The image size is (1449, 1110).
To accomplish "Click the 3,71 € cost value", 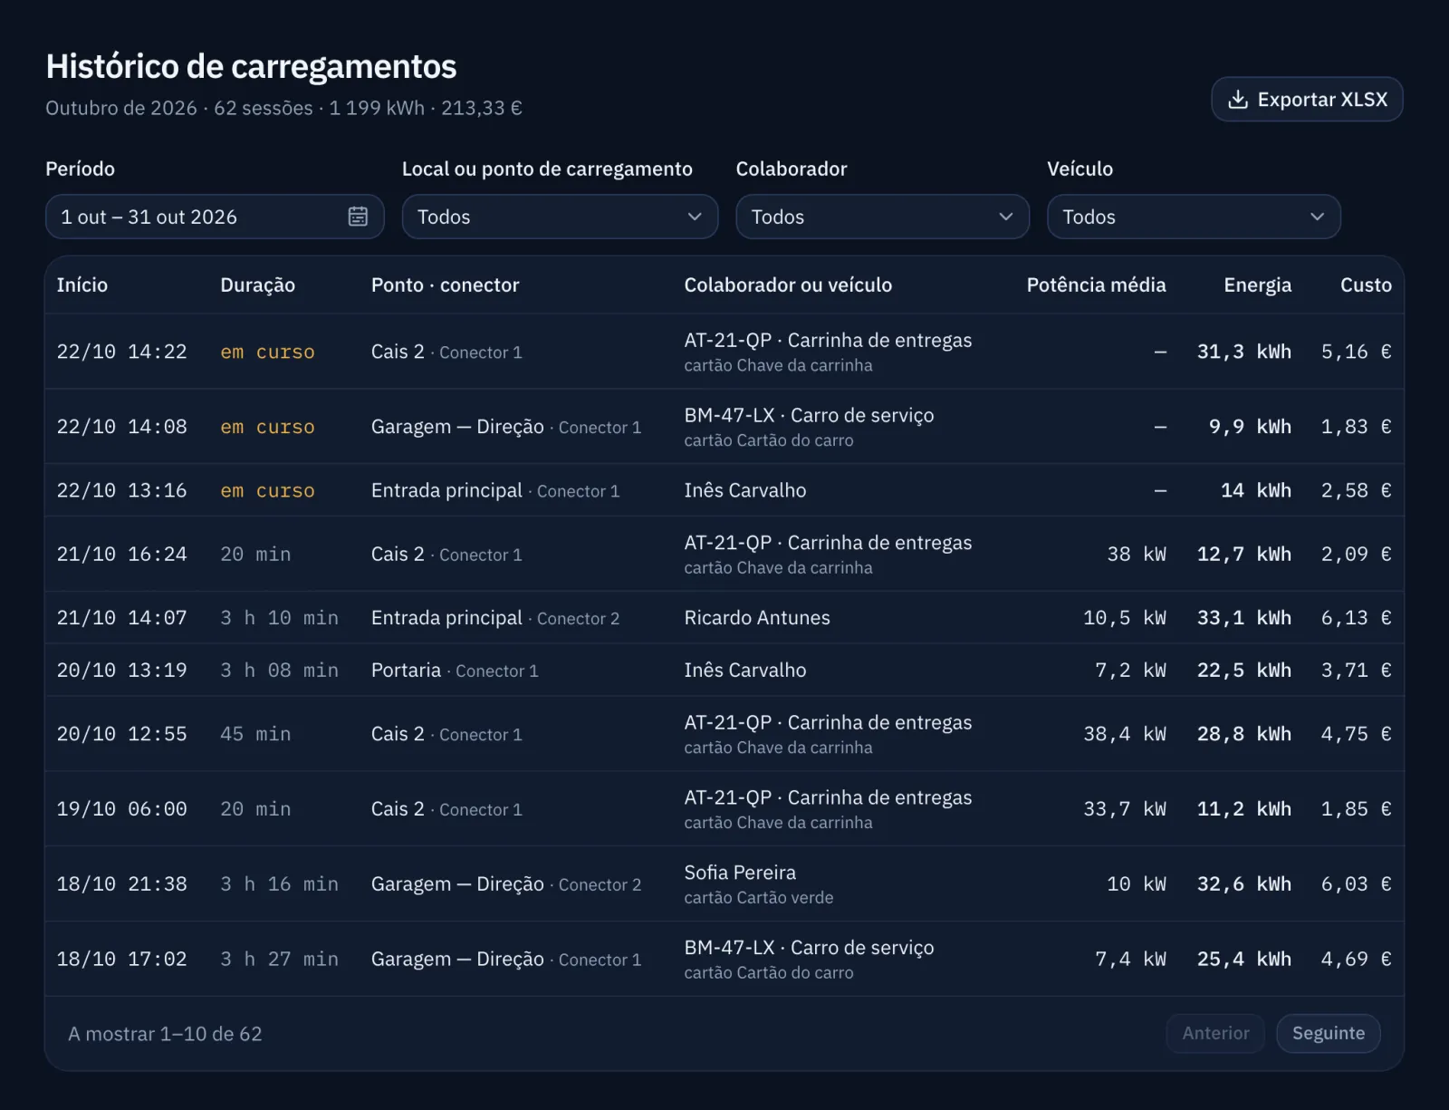I will [1356, 671].
